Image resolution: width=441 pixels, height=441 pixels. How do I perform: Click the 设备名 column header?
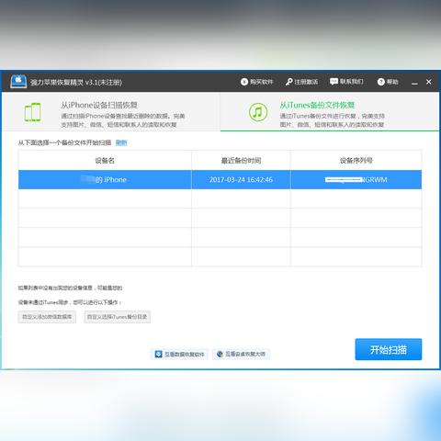click(x=105, y=160)
